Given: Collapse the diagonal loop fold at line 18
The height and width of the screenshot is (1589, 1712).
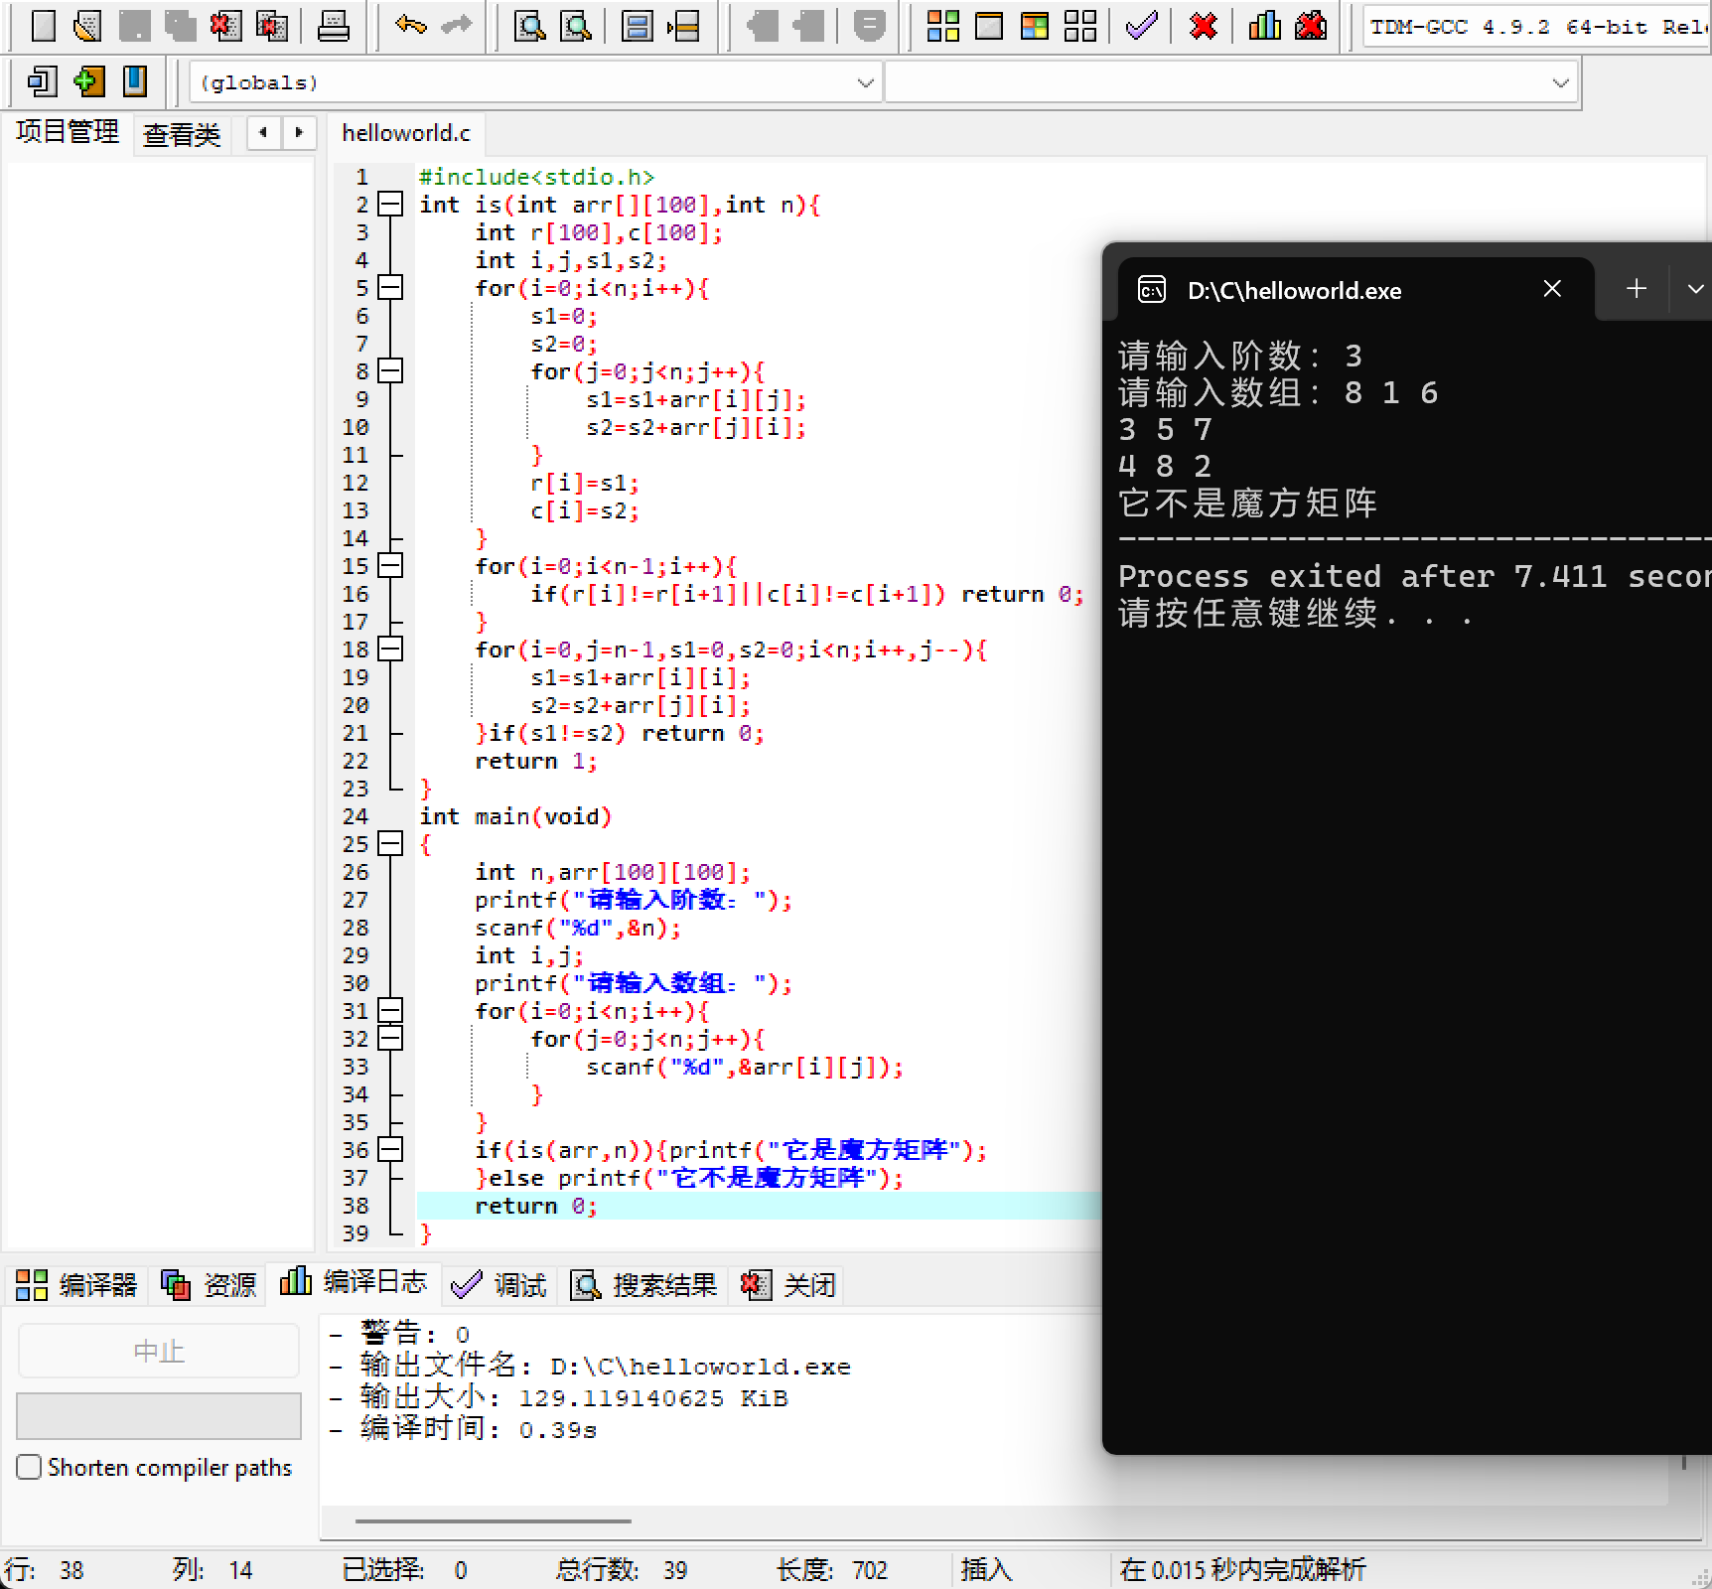Looking at the screenshot, I should tap(391, 650).
